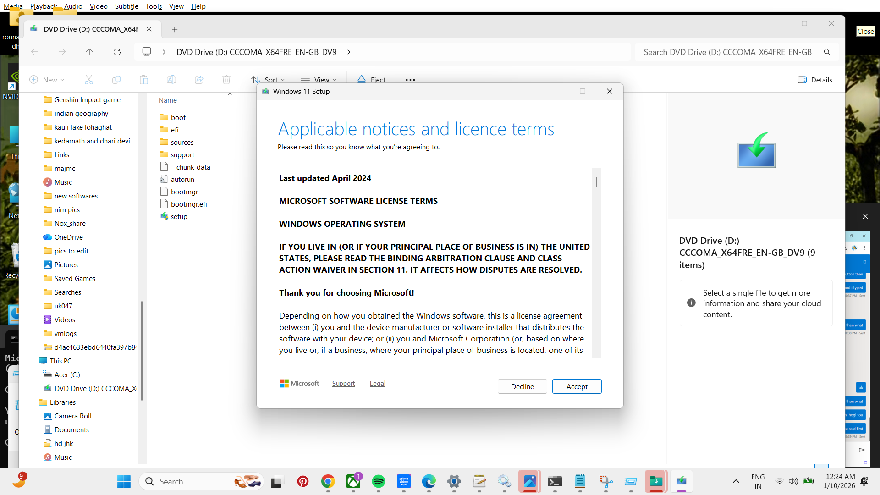This screenshot has width=880, height=495.
Task: Open the Legal link in Setup dialog
Action: pyautogui.click(x=377, y=384)
